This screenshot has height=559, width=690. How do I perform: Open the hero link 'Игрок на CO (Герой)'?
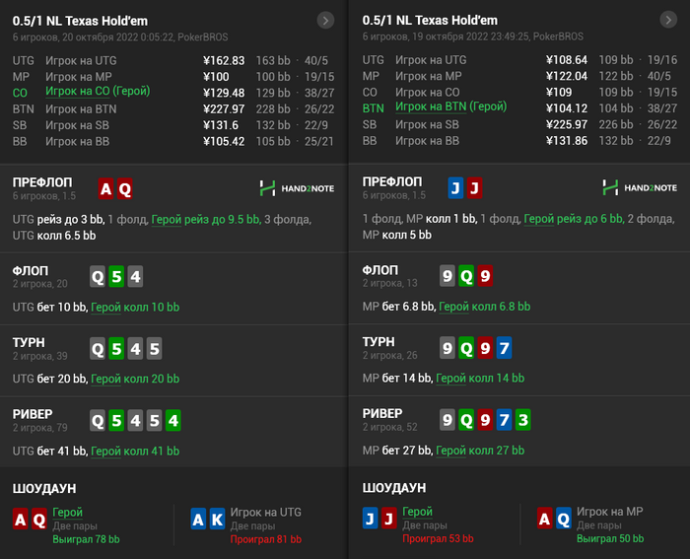[x=98, y=92]
